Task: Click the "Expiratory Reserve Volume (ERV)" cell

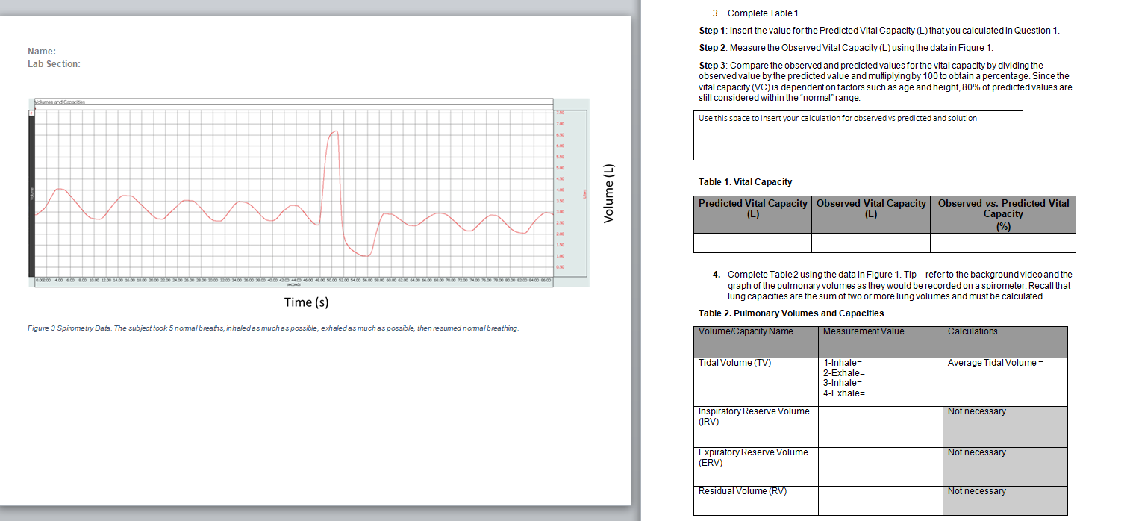Action: 755,467
